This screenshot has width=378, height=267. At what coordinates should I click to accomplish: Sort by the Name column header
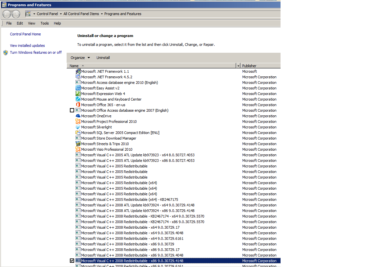(151, 66)
